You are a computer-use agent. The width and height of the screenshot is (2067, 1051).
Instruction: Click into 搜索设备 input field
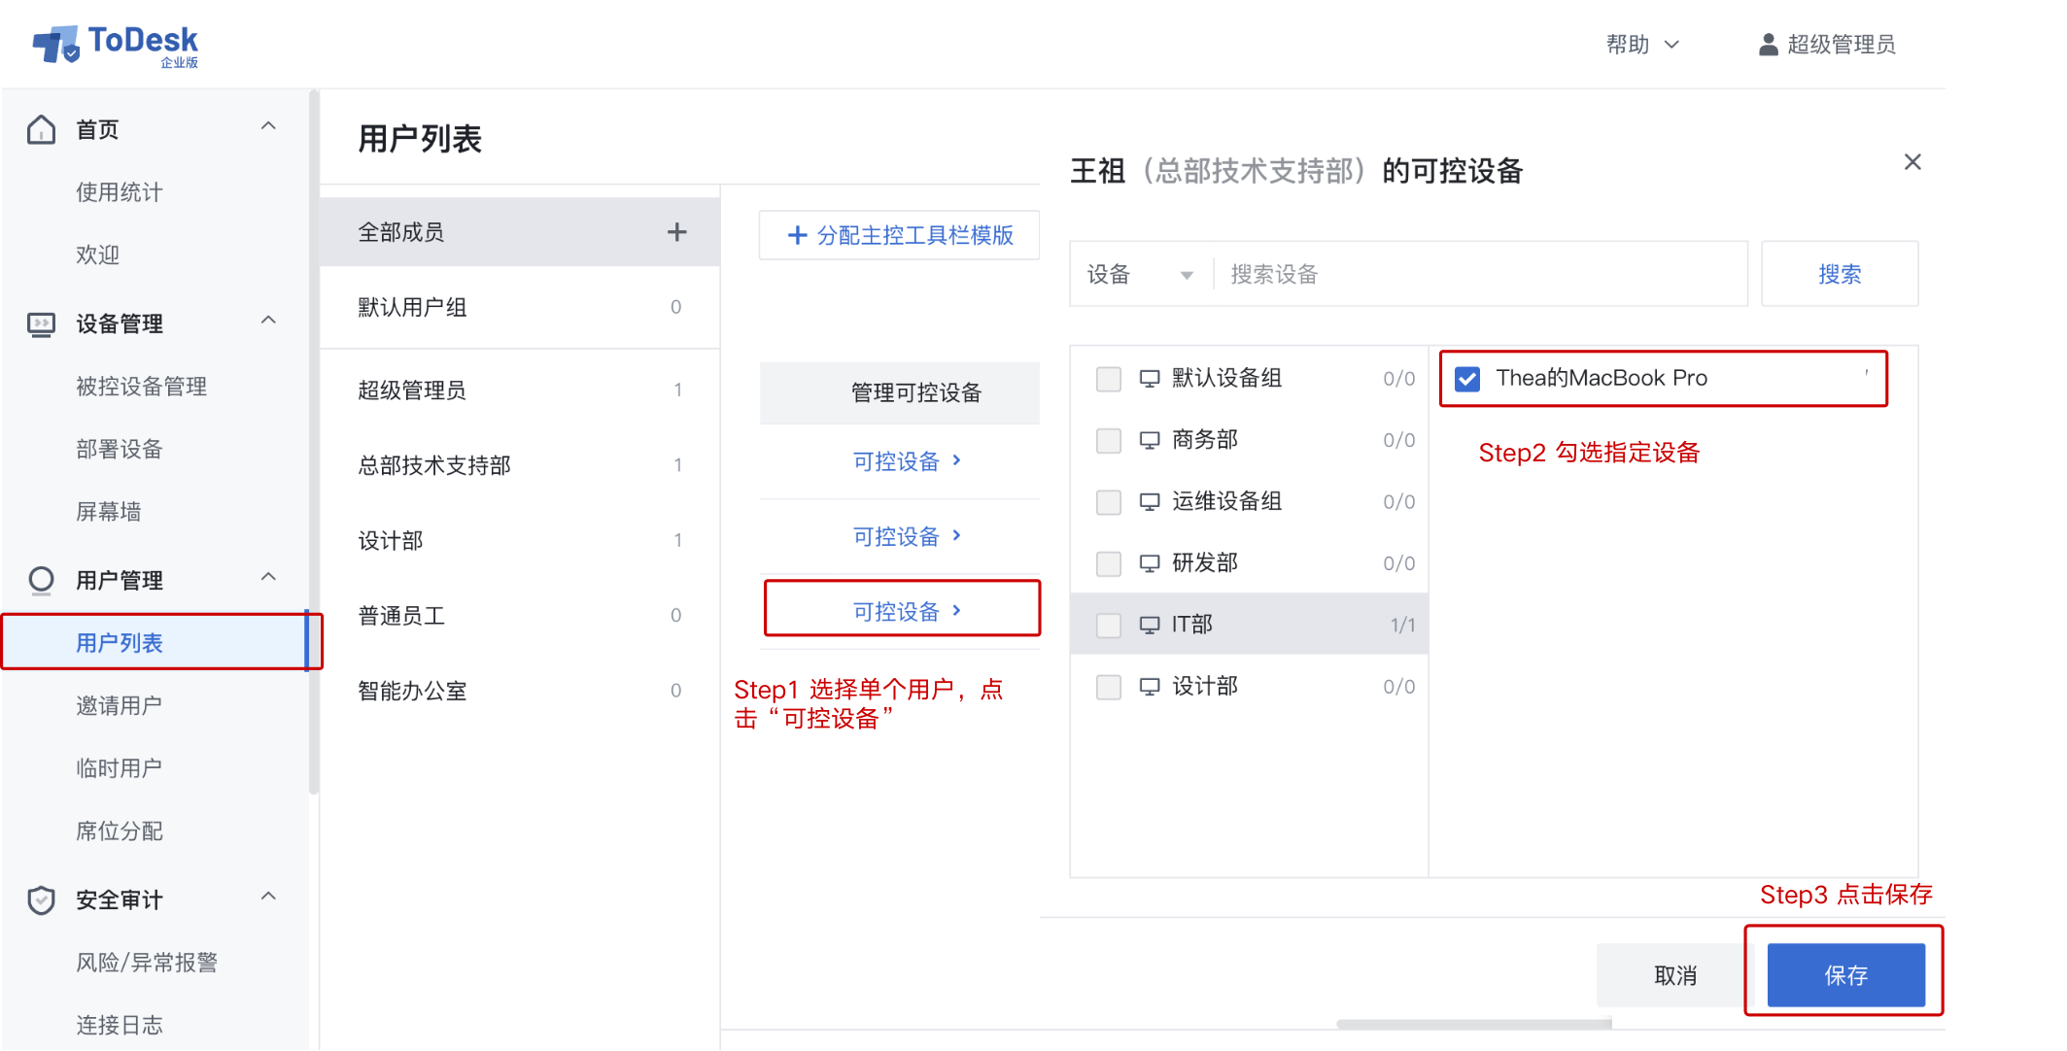(1482, 275)
